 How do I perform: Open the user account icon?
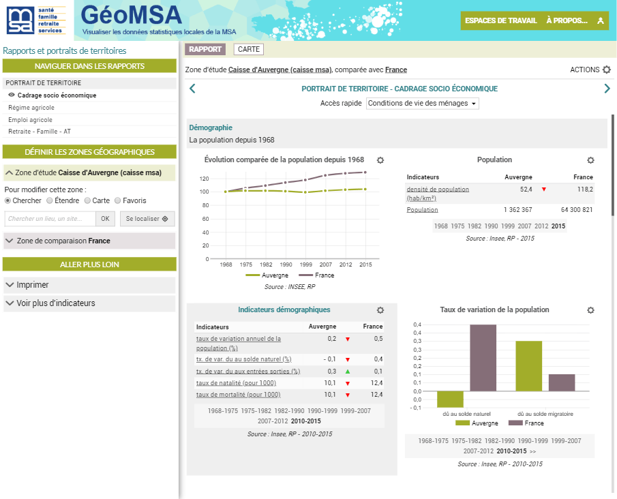[x=601, y=21]
